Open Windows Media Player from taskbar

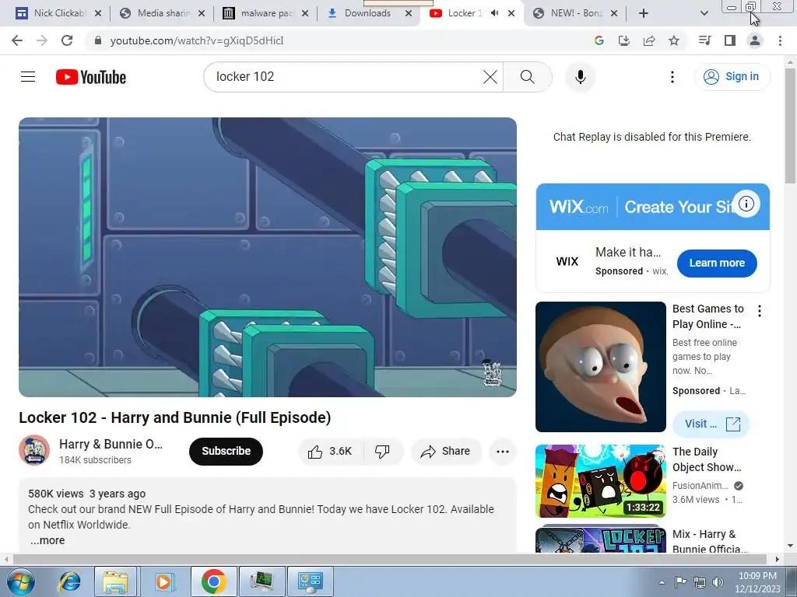[x=163, y=581]
